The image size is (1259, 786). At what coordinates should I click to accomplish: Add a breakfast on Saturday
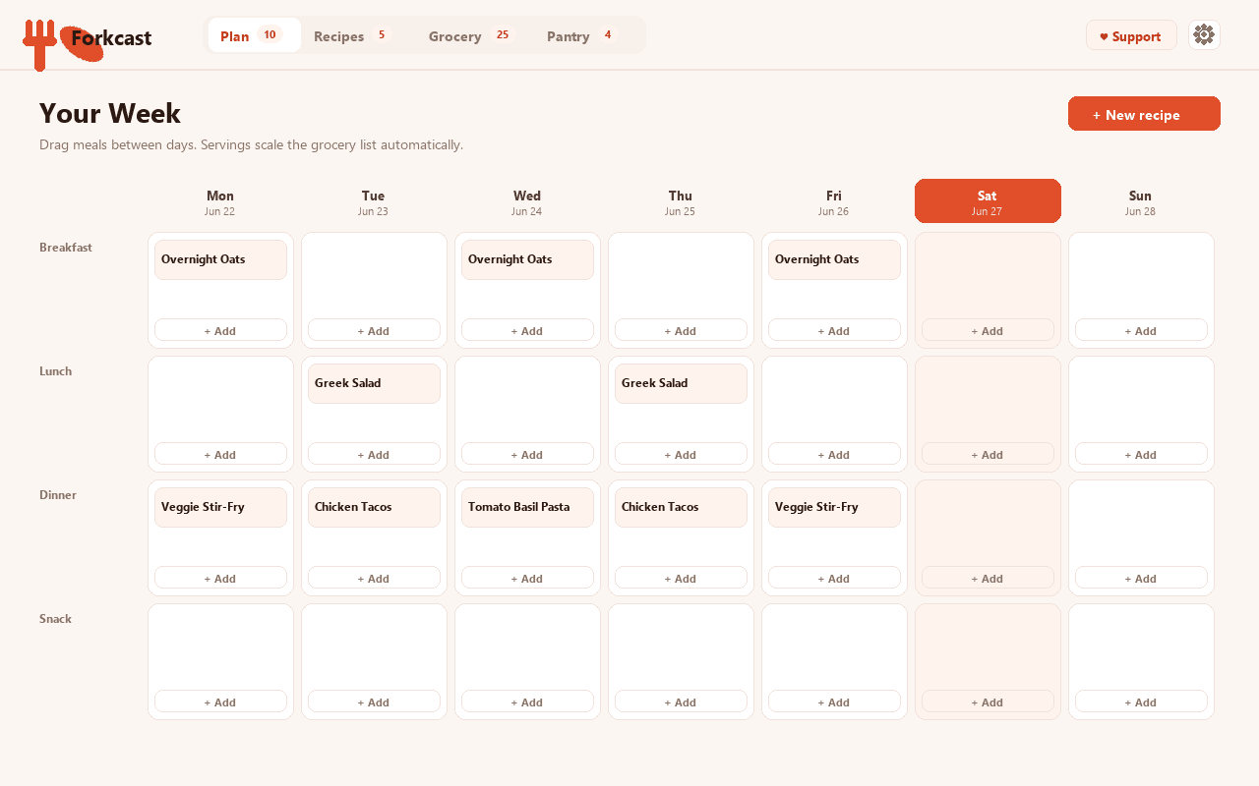[x=988, y=330]
